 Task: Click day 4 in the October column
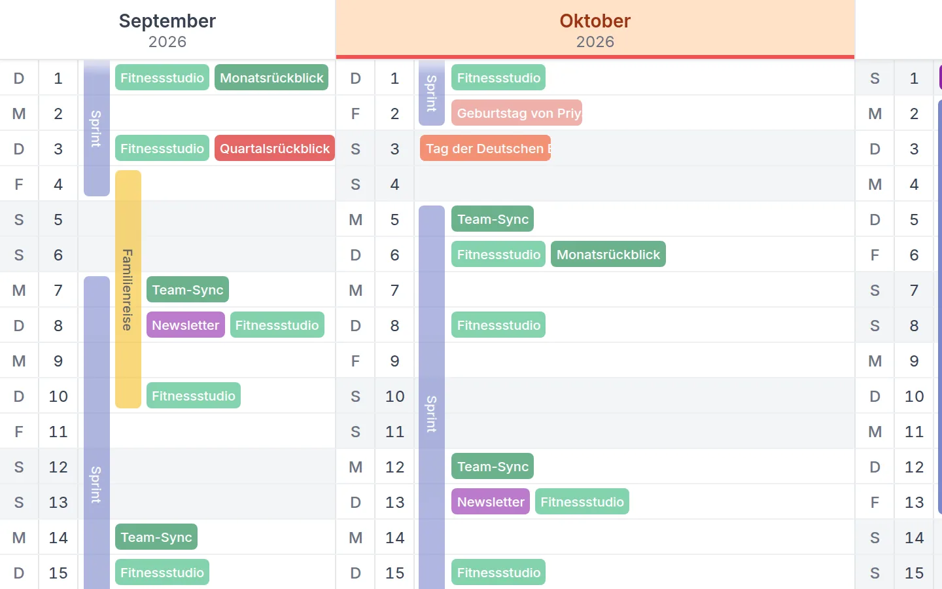[394, 184]
